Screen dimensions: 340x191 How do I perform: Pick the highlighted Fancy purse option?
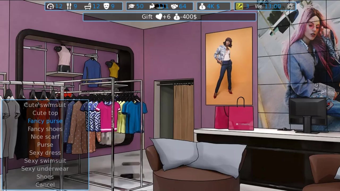(45, 121)
